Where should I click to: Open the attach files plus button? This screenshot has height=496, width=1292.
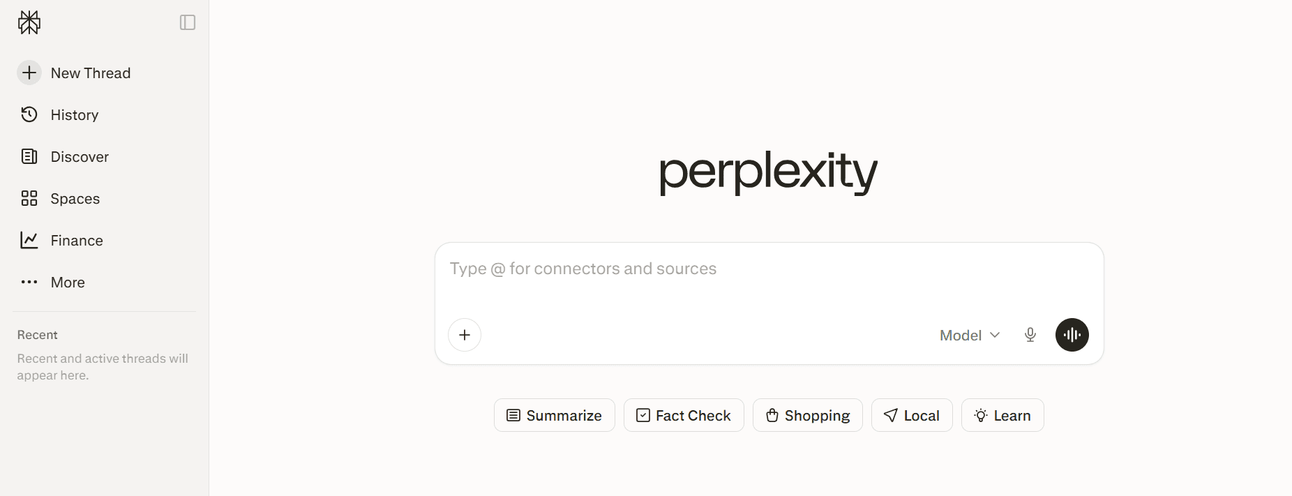tap(465, 335)
